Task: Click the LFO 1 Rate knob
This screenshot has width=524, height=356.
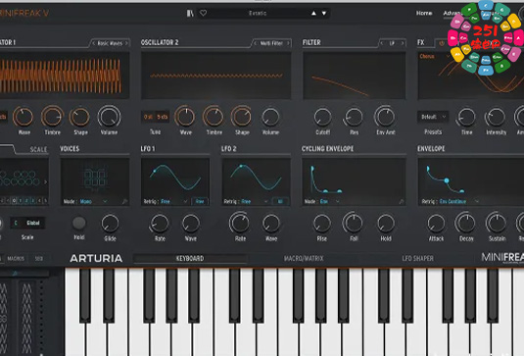Action: click(160, 224)
